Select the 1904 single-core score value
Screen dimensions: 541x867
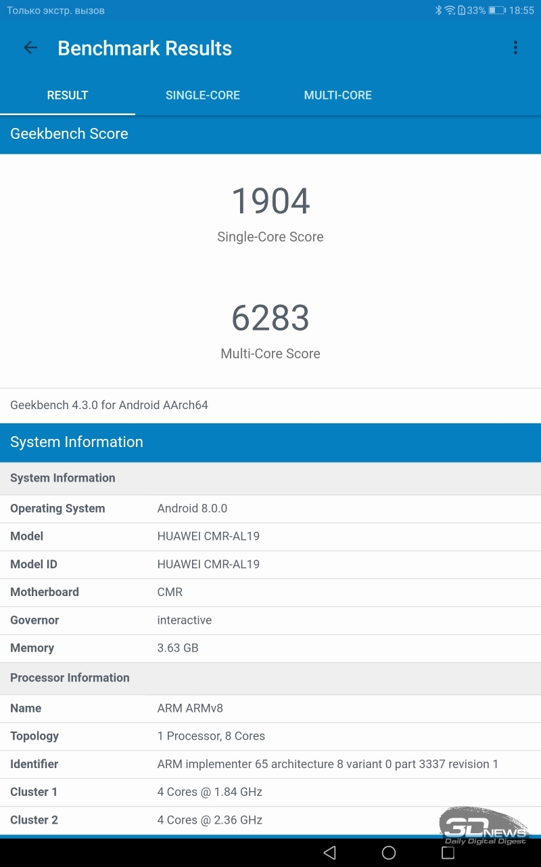(270, 201)
